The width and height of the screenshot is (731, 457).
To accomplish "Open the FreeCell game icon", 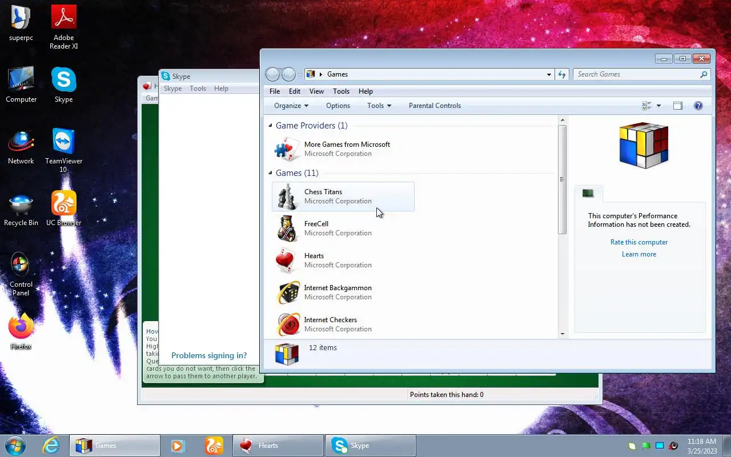I will pos(287,228).
